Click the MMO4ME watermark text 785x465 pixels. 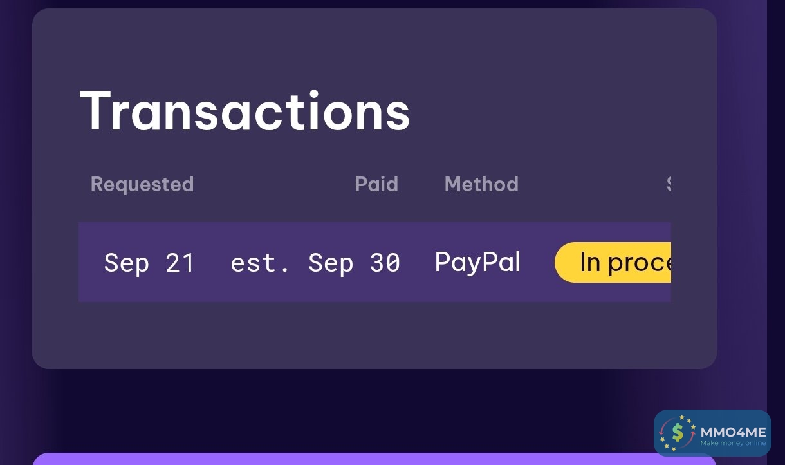(x=733, y=432)
